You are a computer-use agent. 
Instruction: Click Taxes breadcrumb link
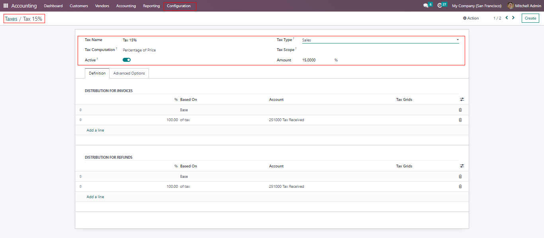pos(11,19)
